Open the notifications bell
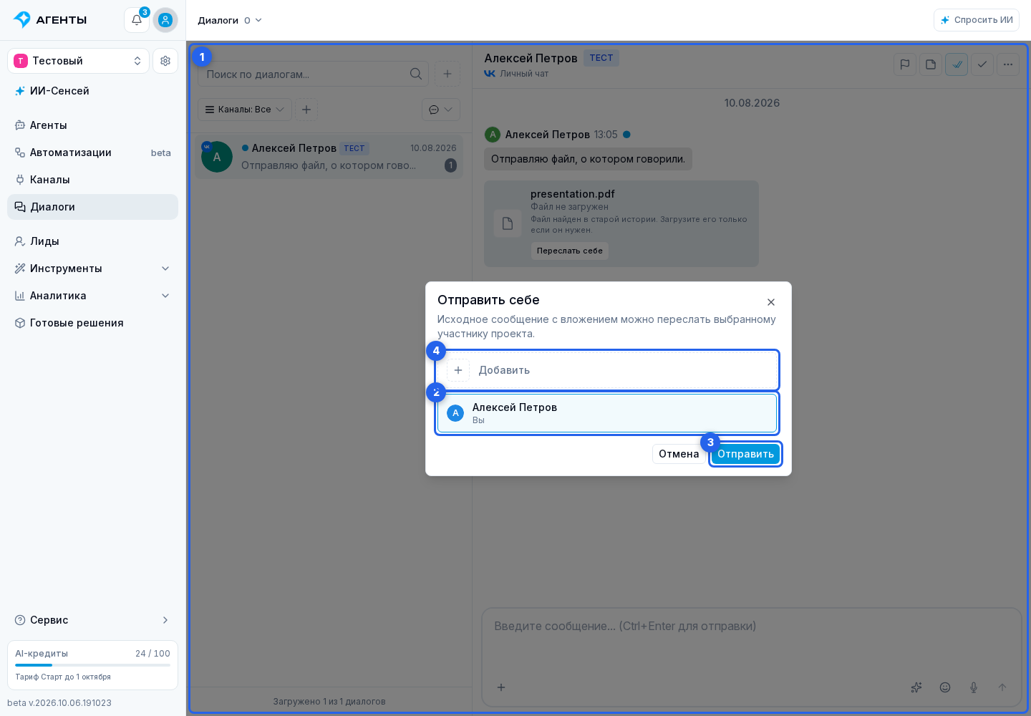Viewport: 1031px width, 716px height. [x=137, y=20]
